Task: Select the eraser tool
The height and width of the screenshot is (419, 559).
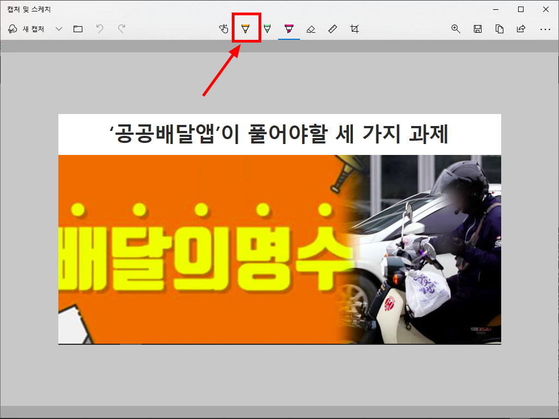Action: 310,29
